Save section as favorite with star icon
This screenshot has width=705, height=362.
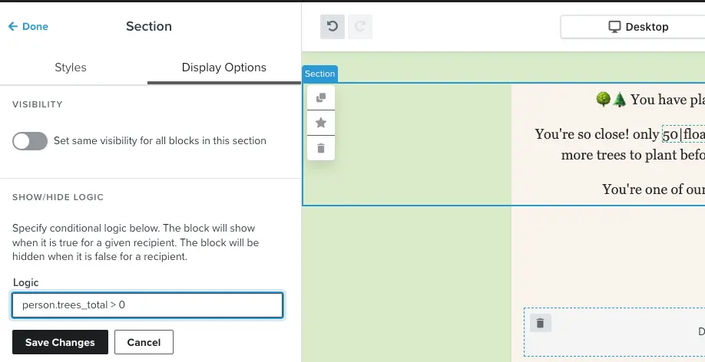[321, 123]
